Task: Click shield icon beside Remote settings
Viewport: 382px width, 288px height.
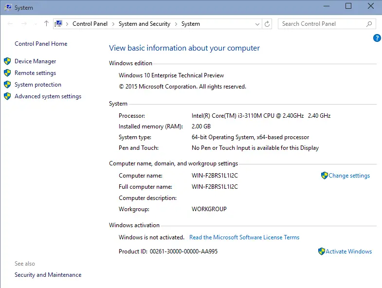Action: (7, 73)
